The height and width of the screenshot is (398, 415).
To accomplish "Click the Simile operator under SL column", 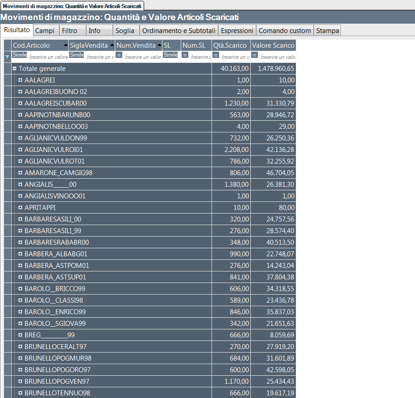I will pyautogui.click(x=170, y=55).
